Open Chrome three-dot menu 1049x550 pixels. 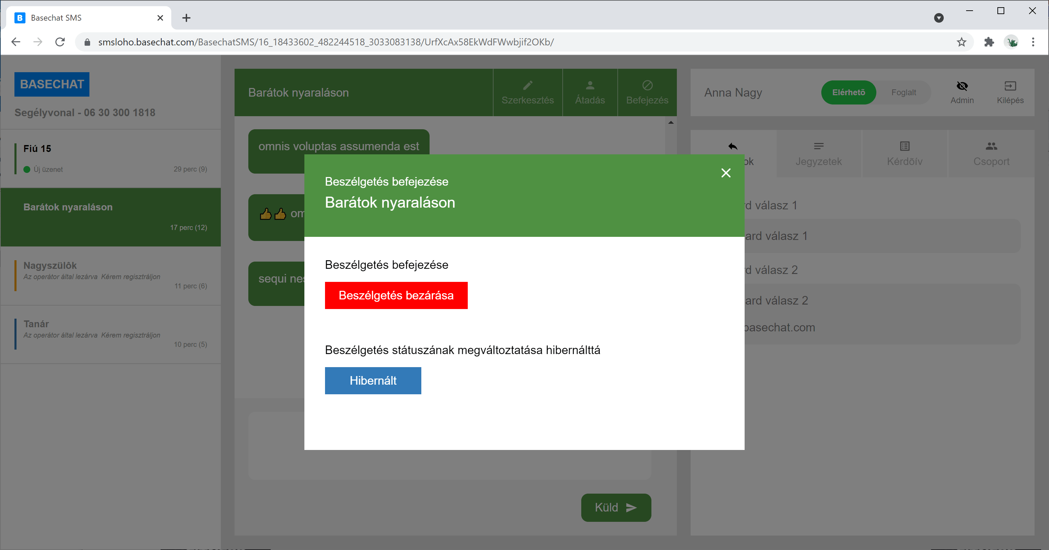(1033, 42)
